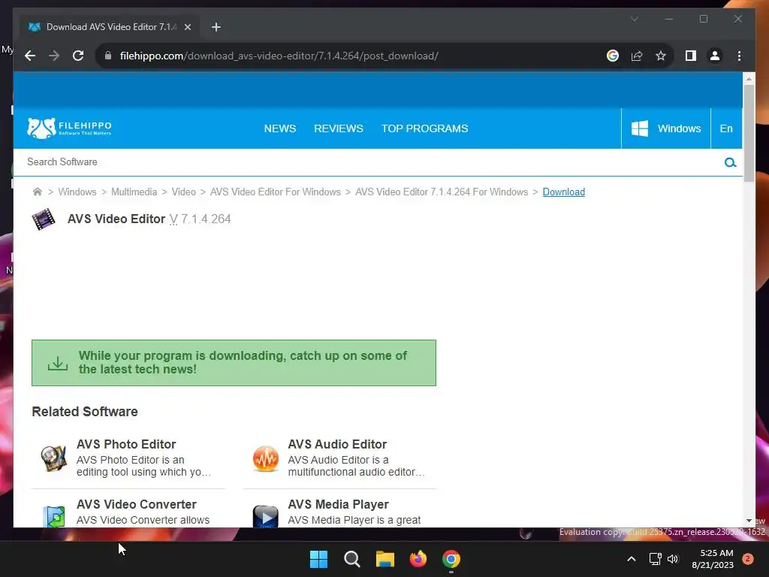This screenshot has width=769, height=577.
Task: Click the Download breadcrumb link
Action: coord(563,192)
